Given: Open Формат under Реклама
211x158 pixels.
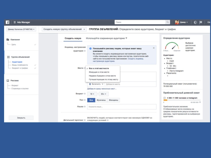Looking at the screenshot, I should tap(15, 85).
